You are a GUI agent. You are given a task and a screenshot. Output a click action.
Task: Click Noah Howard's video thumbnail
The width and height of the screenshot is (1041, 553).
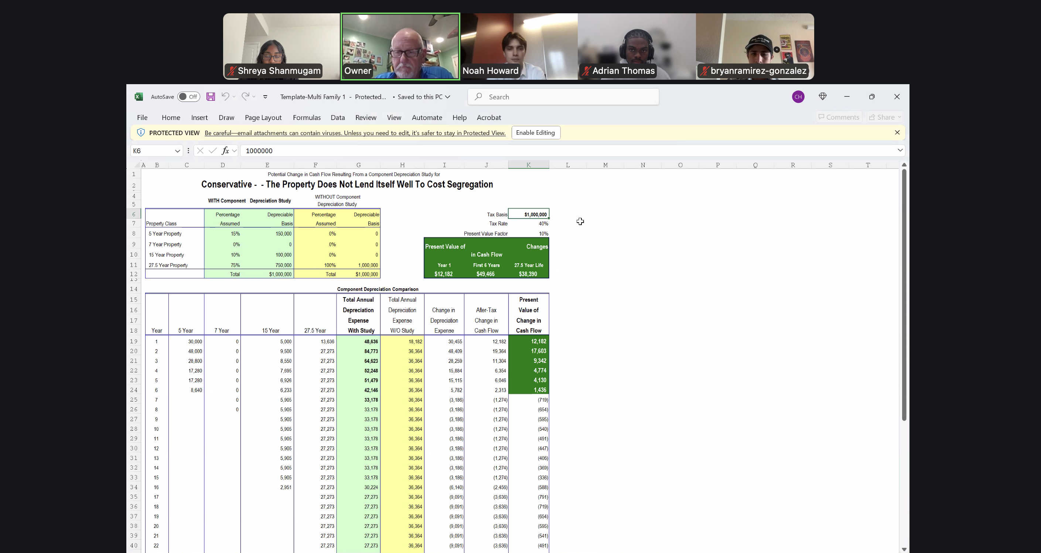coord(519,47)
